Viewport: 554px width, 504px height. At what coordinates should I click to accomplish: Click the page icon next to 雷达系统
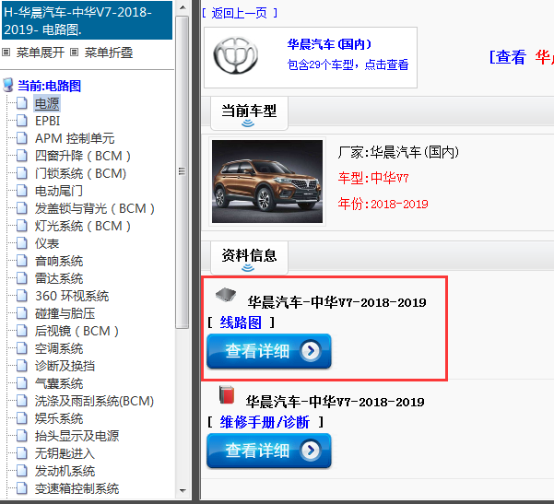22,278
